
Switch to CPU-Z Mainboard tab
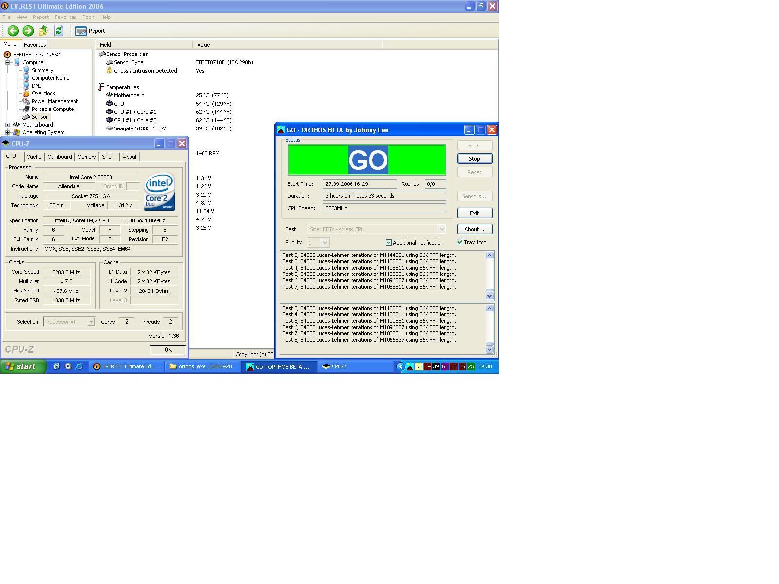(59, 157)
